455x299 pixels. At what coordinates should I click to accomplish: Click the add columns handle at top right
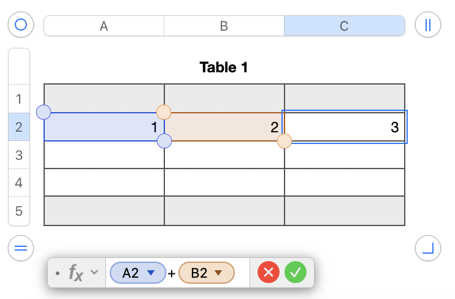(427, 25)
